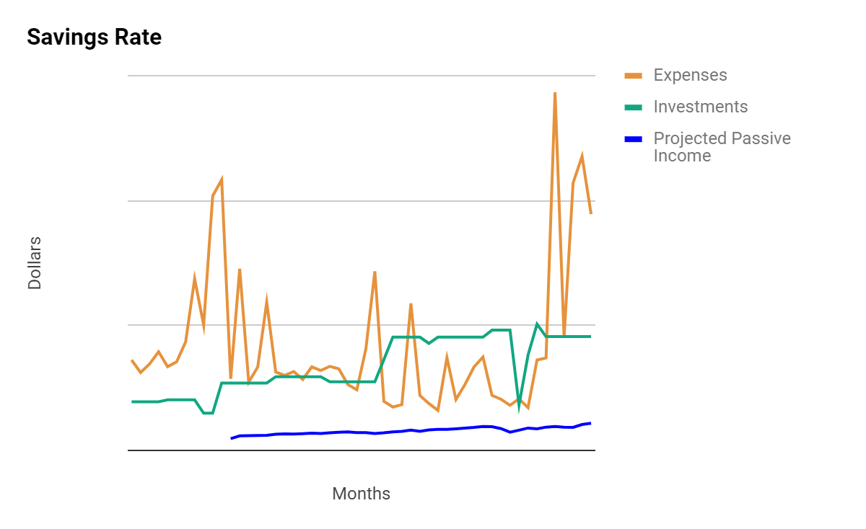Click the start of the blue passive income line
The image size is (866, 529).
pyautogui.click(x=232, y=438)
